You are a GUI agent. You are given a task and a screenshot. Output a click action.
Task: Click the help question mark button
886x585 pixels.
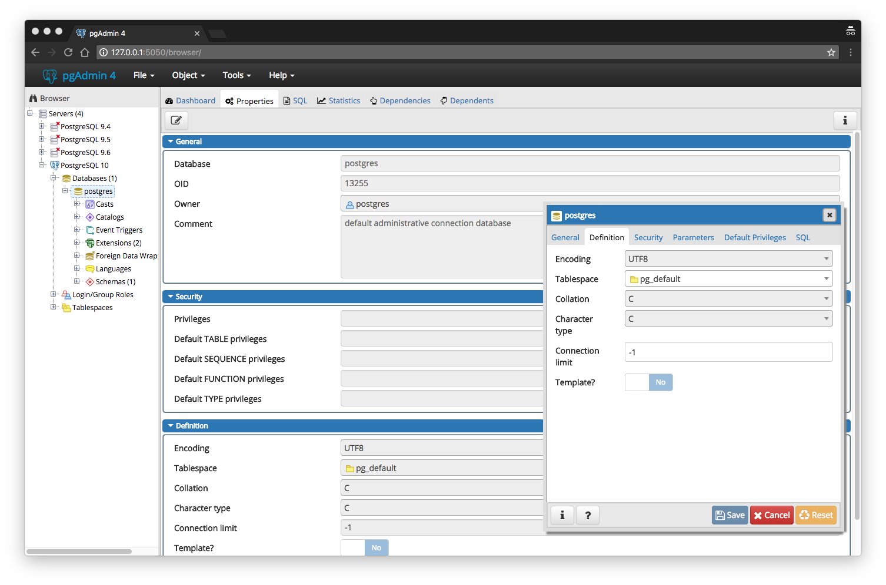588,515
